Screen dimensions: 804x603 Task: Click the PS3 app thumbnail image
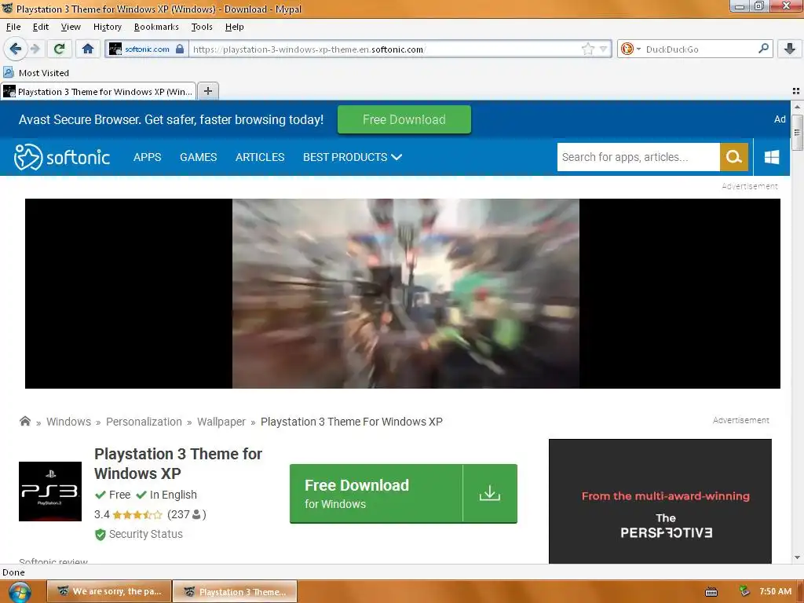click(50, 492)
